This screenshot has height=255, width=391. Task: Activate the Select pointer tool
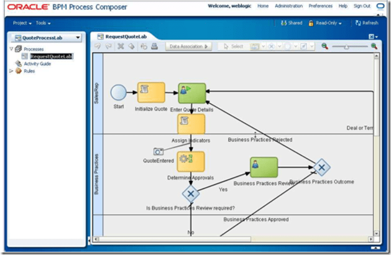(x=233, y=47)
